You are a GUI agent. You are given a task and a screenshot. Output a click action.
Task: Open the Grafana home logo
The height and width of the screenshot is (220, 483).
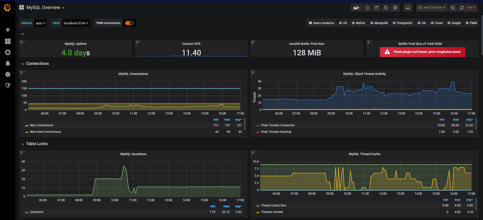point(7,8)
